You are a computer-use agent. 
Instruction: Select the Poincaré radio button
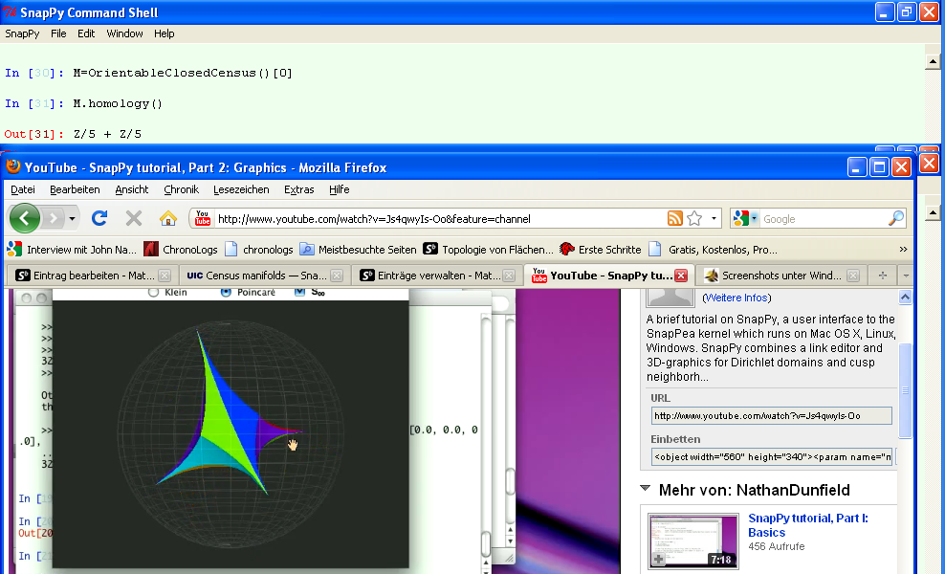(226, 293)
